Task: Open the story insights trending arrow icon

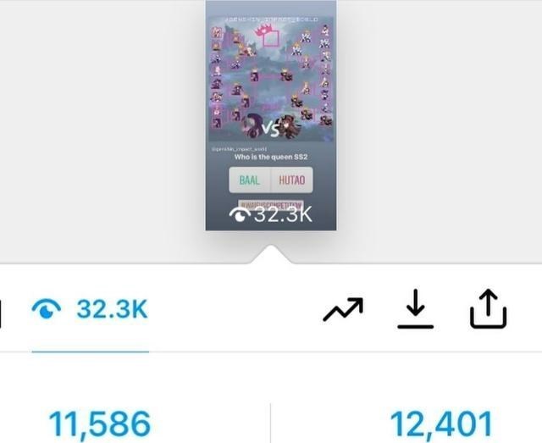Action: [343, 309]
